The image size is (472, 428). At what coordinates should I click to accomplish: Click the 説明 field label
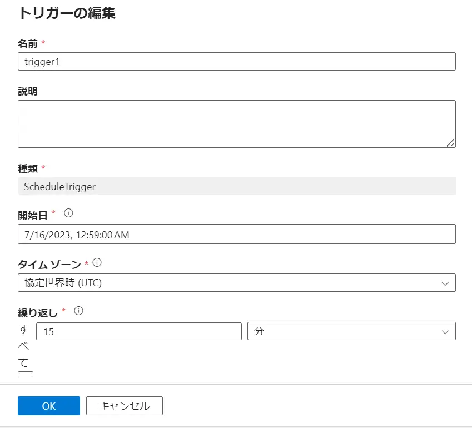click(x=28, y=91)
